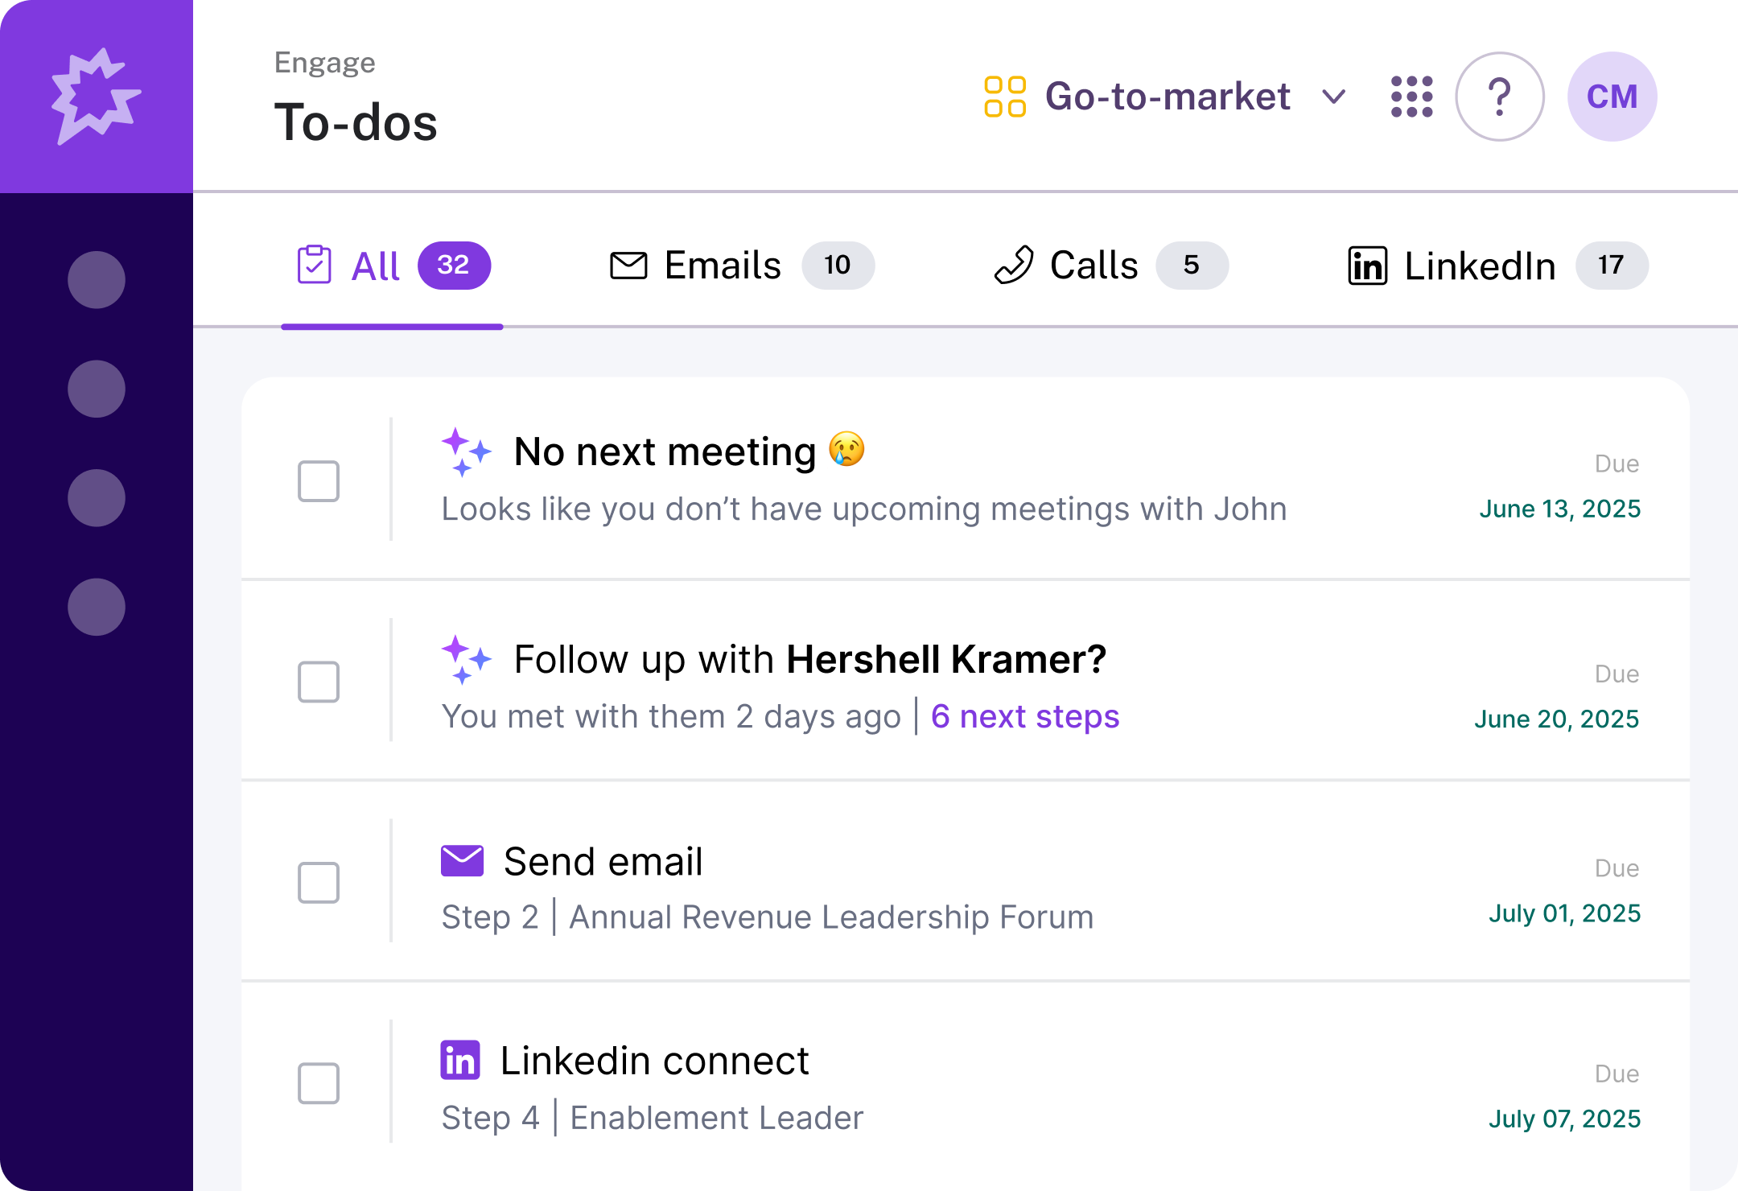The height and width of the screenshot is (1191, 1738).
Task: Click the help question mark icon
Action: [1499, 97]
